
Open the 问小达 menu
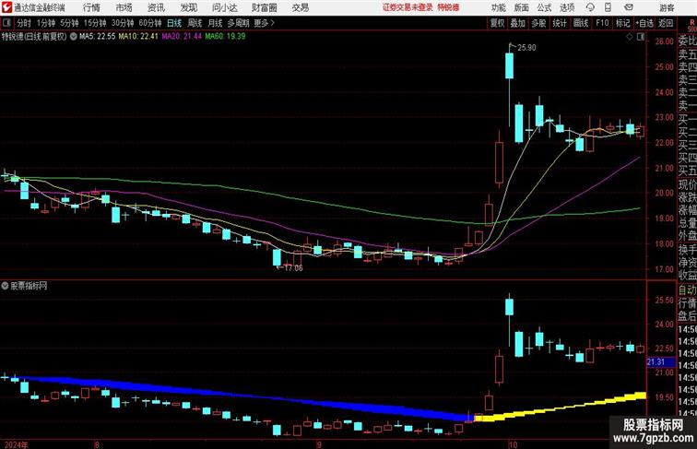pos(224,7)
